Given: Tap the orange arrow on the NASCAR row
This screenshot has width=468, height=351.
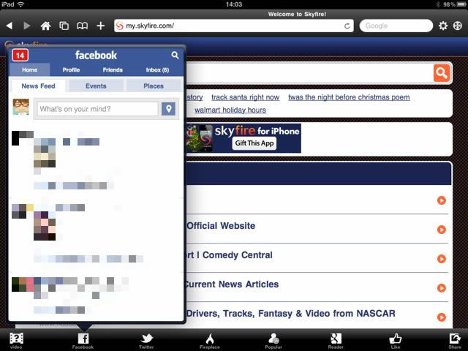Looking at the screenshot, I should click(x=442, y=317).
